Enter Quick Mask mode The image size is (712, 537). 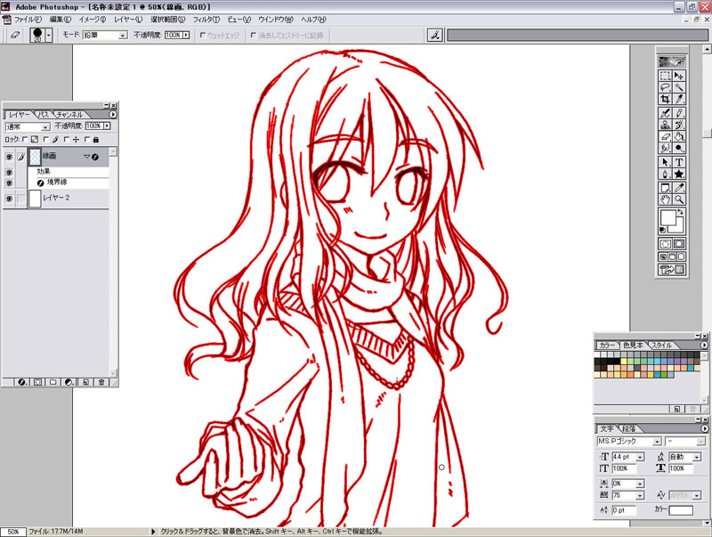679,244
